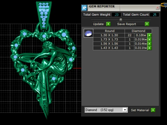167x125 pixels.
Task: Collapse the panel using the round arrow toggle
Action: pos(121,19)
